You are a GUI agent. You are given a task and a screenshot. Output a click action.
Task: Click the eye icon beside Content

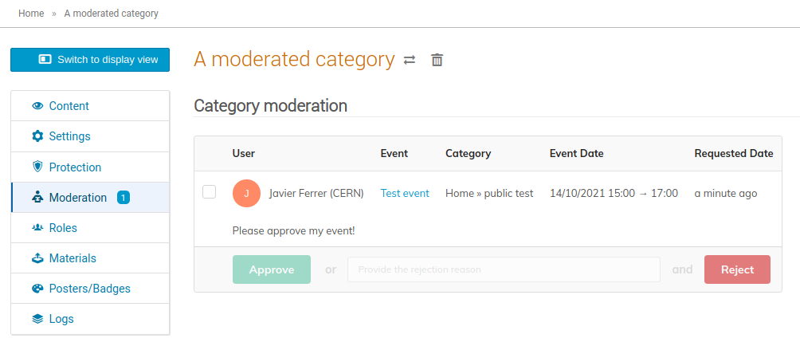pyautogui.click(x=37, y=106)
